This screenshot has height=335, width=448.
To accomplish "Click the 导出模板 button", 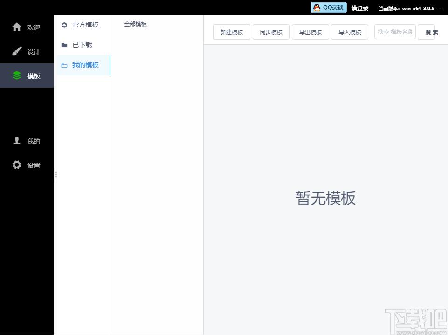I will tap(310, 32).
